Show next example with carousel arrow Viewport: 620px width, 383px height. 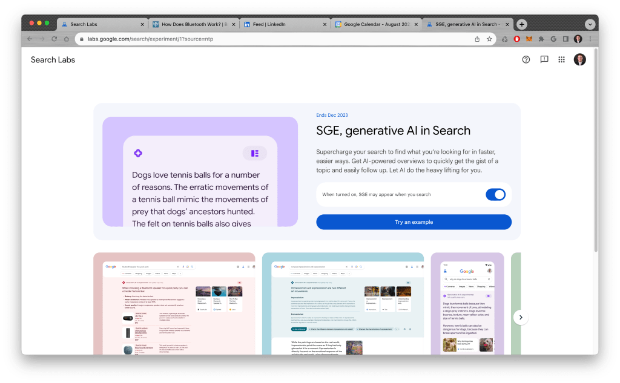(x=519, y=317)
